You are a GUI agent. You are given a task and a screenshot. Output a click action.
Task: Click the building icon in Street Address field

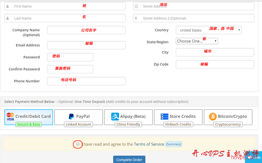(136, 6)
